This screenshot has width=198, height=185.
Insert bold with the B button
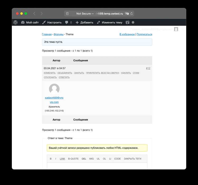pyautogui.click(x=51, y=159)
